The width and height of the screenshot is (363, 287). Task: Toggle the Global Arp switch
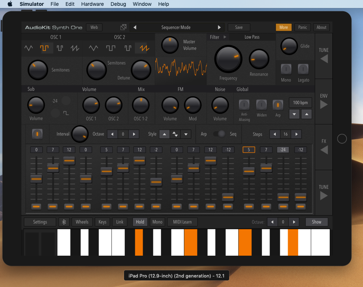point(278,105)
